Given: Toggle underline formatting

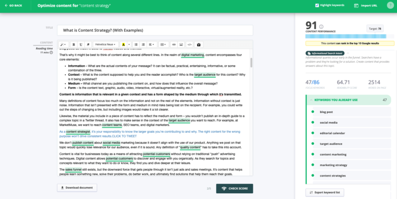Looking at the screenshot, I should click(81, 44).
